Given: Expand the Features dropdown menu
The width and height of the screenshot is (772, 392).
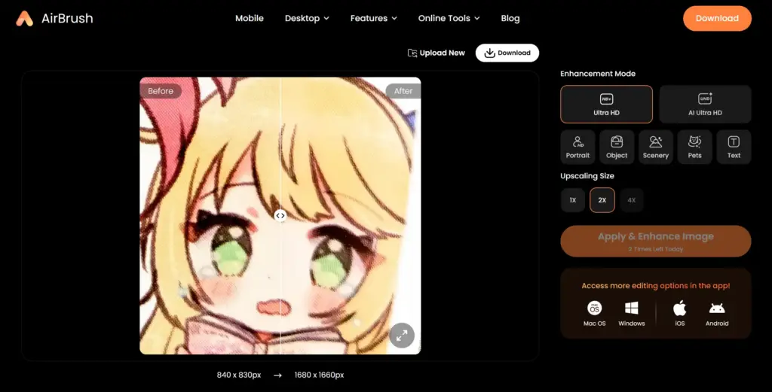Looking at the screenshot, I should click(373, 18).
